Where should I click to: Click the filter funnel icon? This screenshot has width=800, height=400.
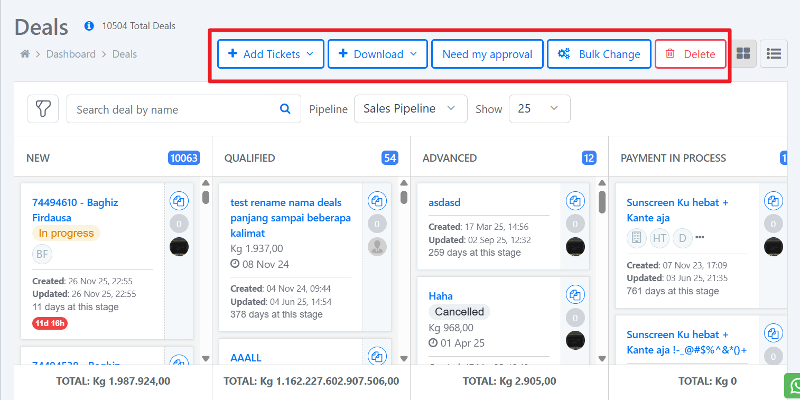43,109
